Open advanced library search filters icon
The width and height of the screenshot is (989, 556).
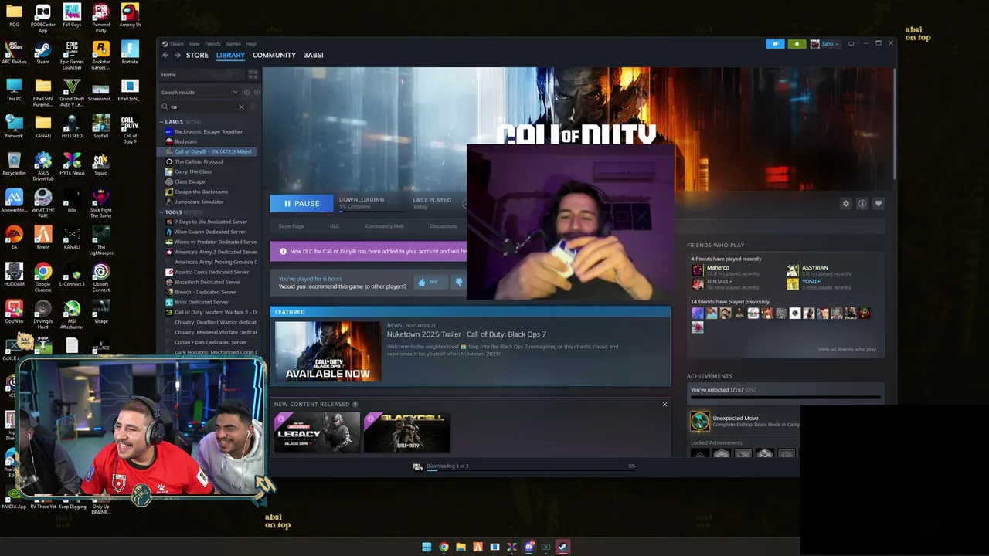click(x=253, y=107)
